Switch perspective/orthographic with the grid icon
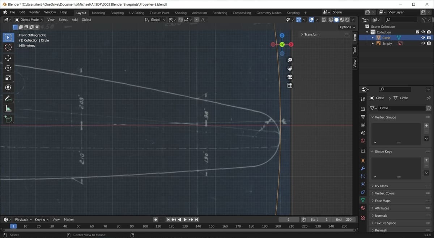This screenshot has width=434, height=238. pyautogui.click(x=290, y=85)
